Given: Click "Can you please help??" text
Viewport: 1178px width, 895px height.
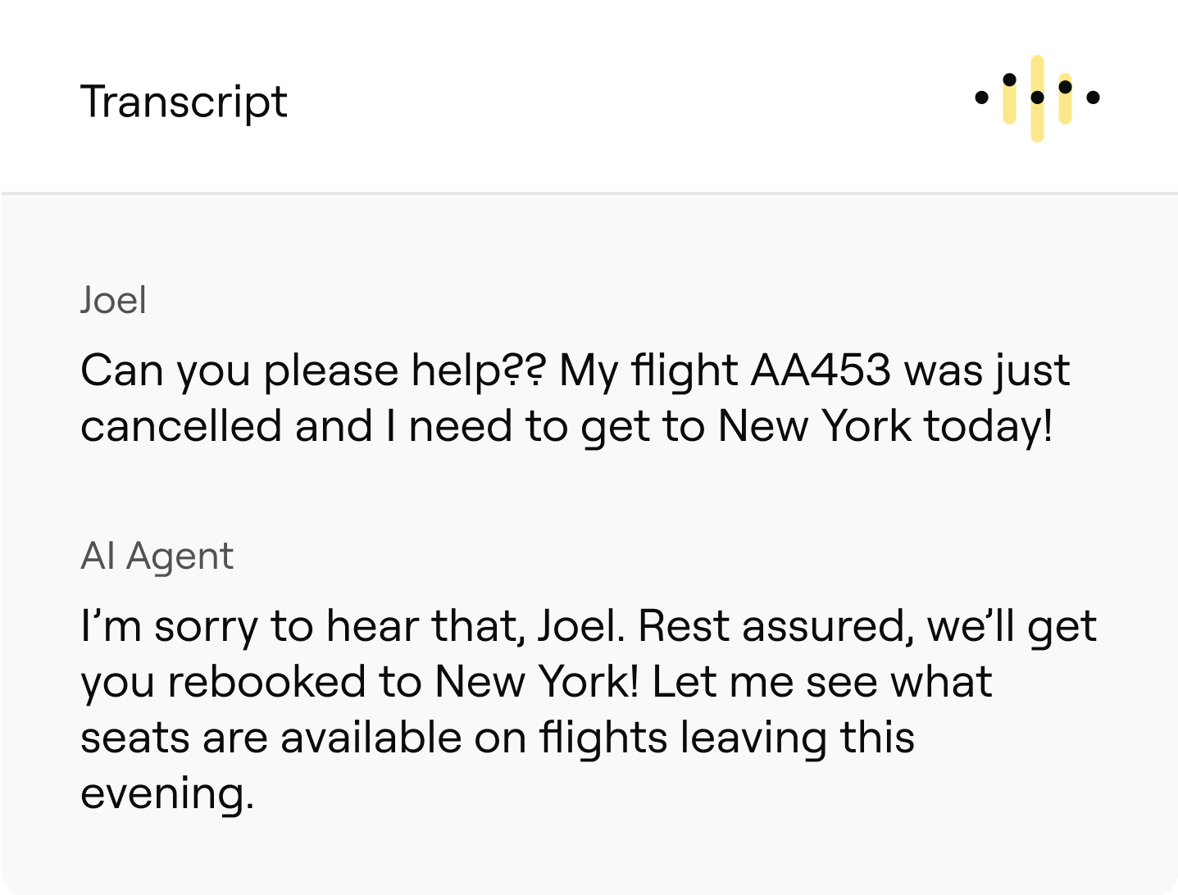Looking at the screenshot, I should pos(312,370).
